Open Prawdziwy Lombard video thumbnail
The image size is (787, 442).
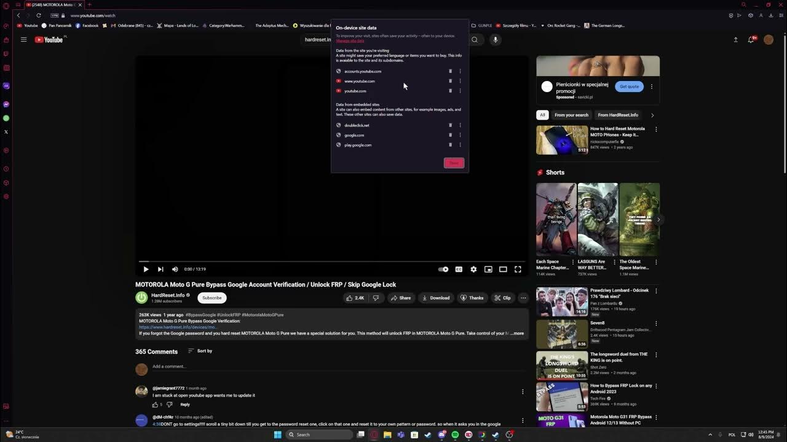coord(562,302)
